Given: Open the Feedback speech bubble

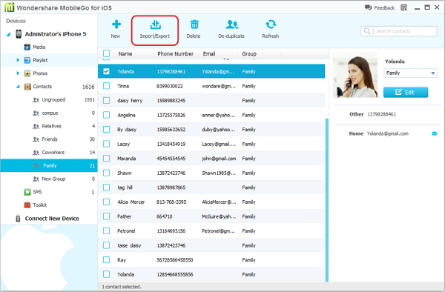Looking at the screenshot, I should click(x=368, y=7).
